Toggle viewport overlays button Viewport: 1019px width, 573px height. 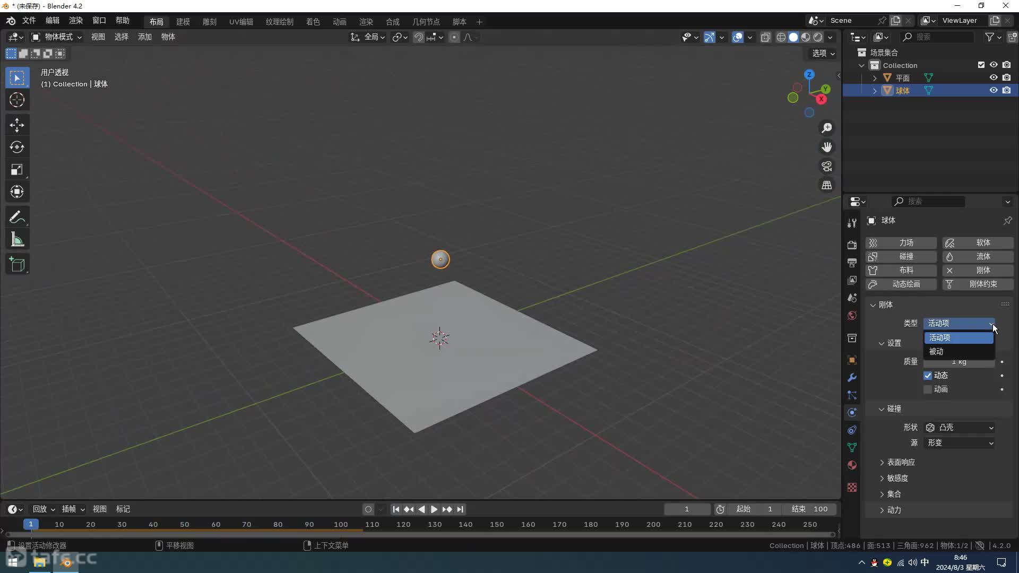click(738, 37)
